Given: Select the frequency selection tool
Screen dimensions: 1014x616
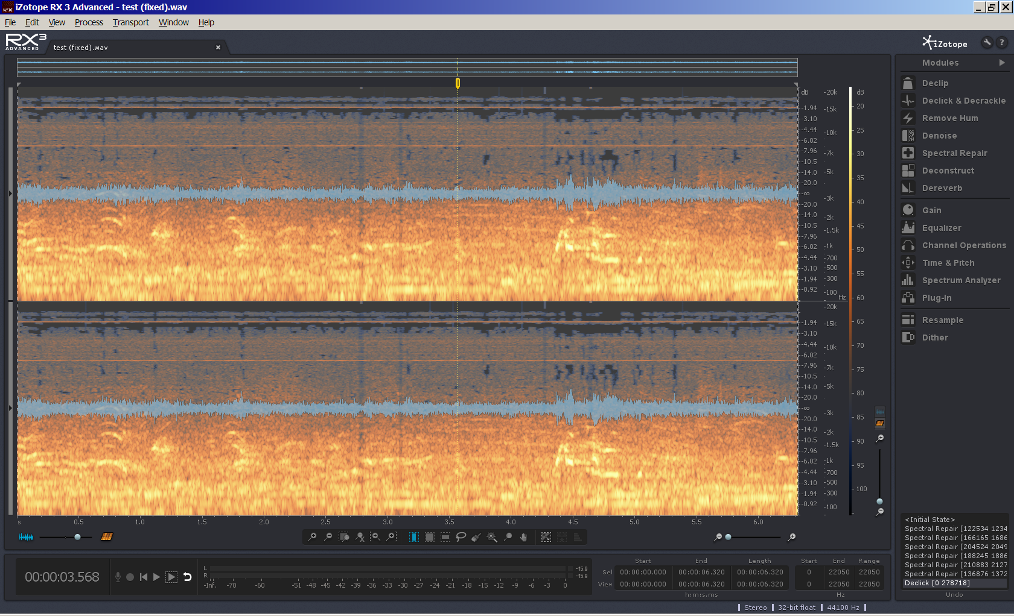Looking at the screenshot, I should pos(445,537).
